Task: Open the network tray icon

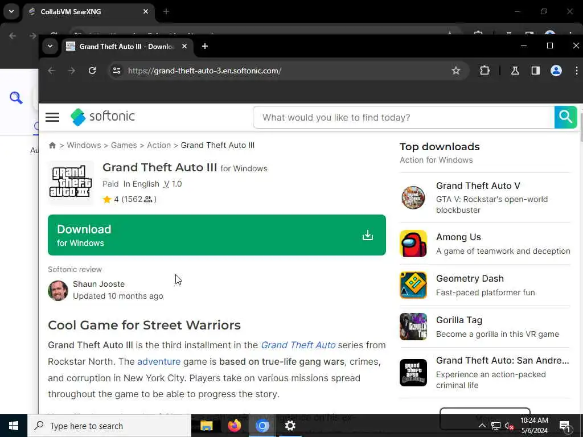Action: point(496,426)
